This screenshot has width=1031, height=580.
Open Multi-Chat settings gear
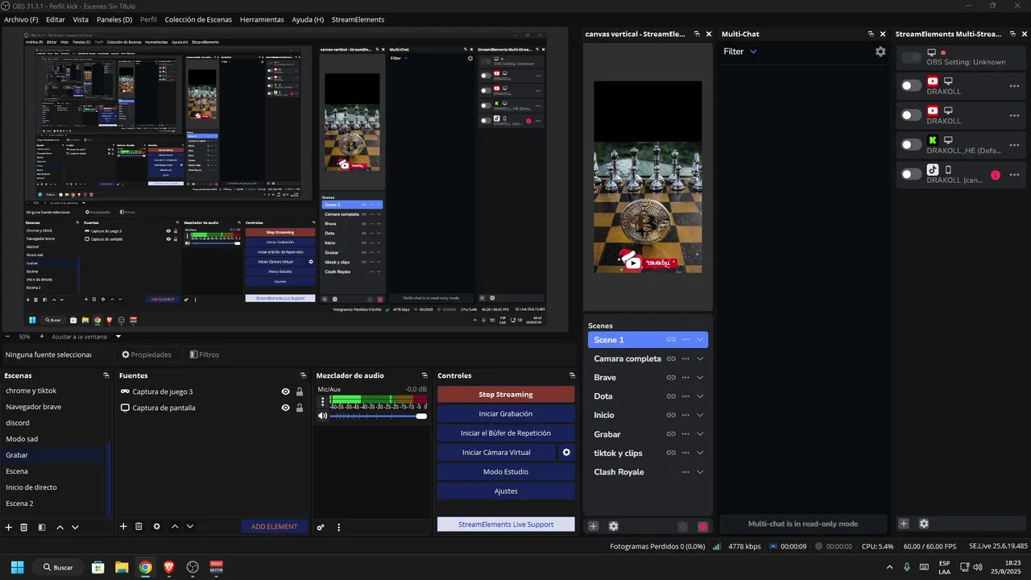tap(880, 51)
